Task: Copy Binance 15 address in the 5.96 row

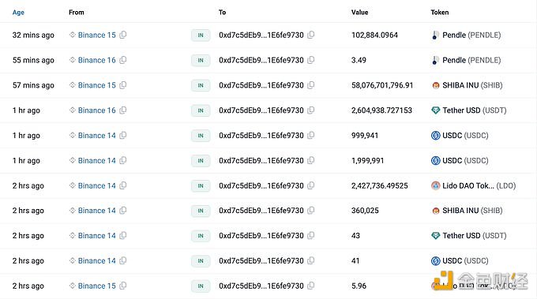Action: [x=123, y=286]
